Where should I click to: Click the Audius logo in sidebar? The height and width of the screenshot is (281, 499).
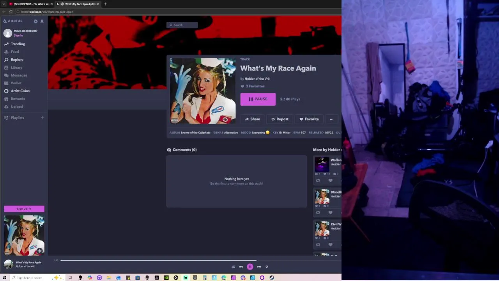click(x=13, y=21)
